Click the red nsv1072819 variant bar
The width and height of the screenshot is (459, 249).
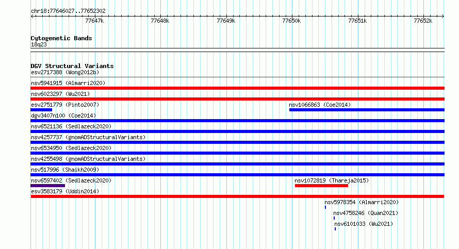[x=321, y=186]
